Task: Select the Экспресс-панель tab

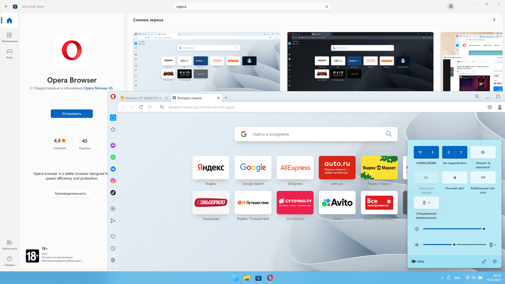Action: click(x=196, y=97)
